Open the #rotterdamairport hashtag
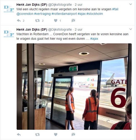The height and width of the screenshot is (140, 136). [x=64, y=14]
